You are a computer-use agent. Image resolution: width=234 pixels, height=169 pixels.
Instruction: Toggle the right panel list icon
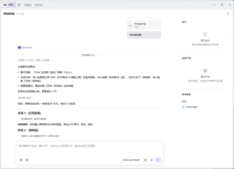pos(228,14)
